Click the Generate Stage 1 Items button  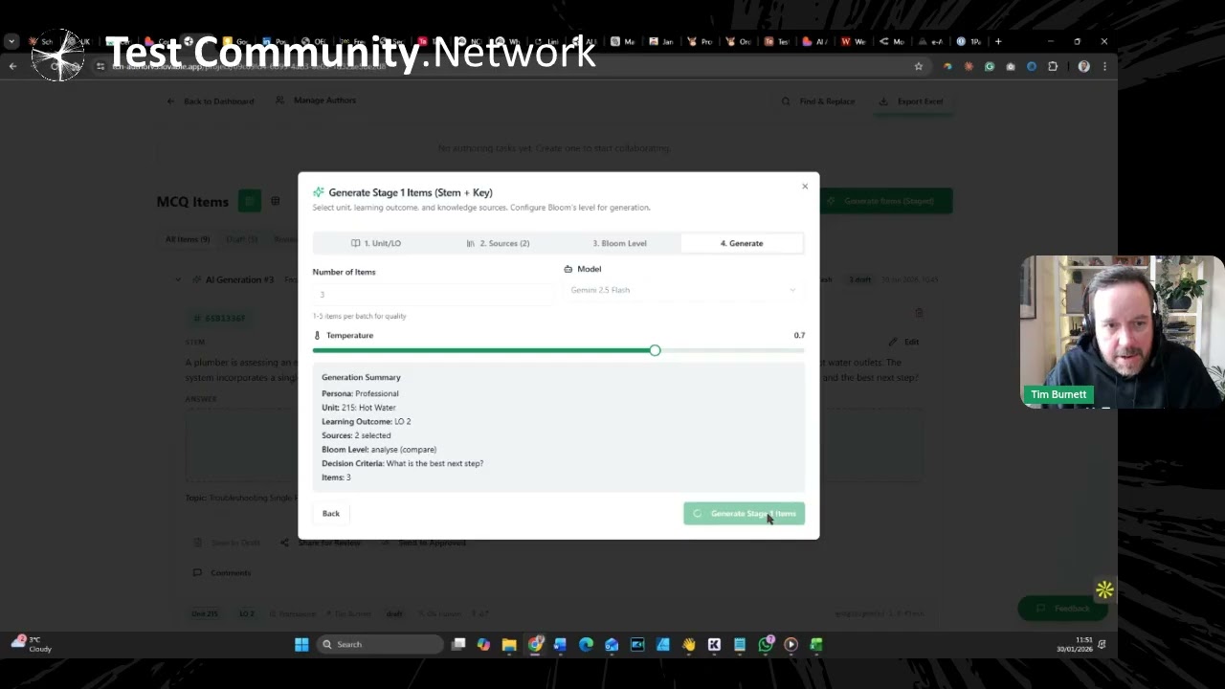[744, 514]
